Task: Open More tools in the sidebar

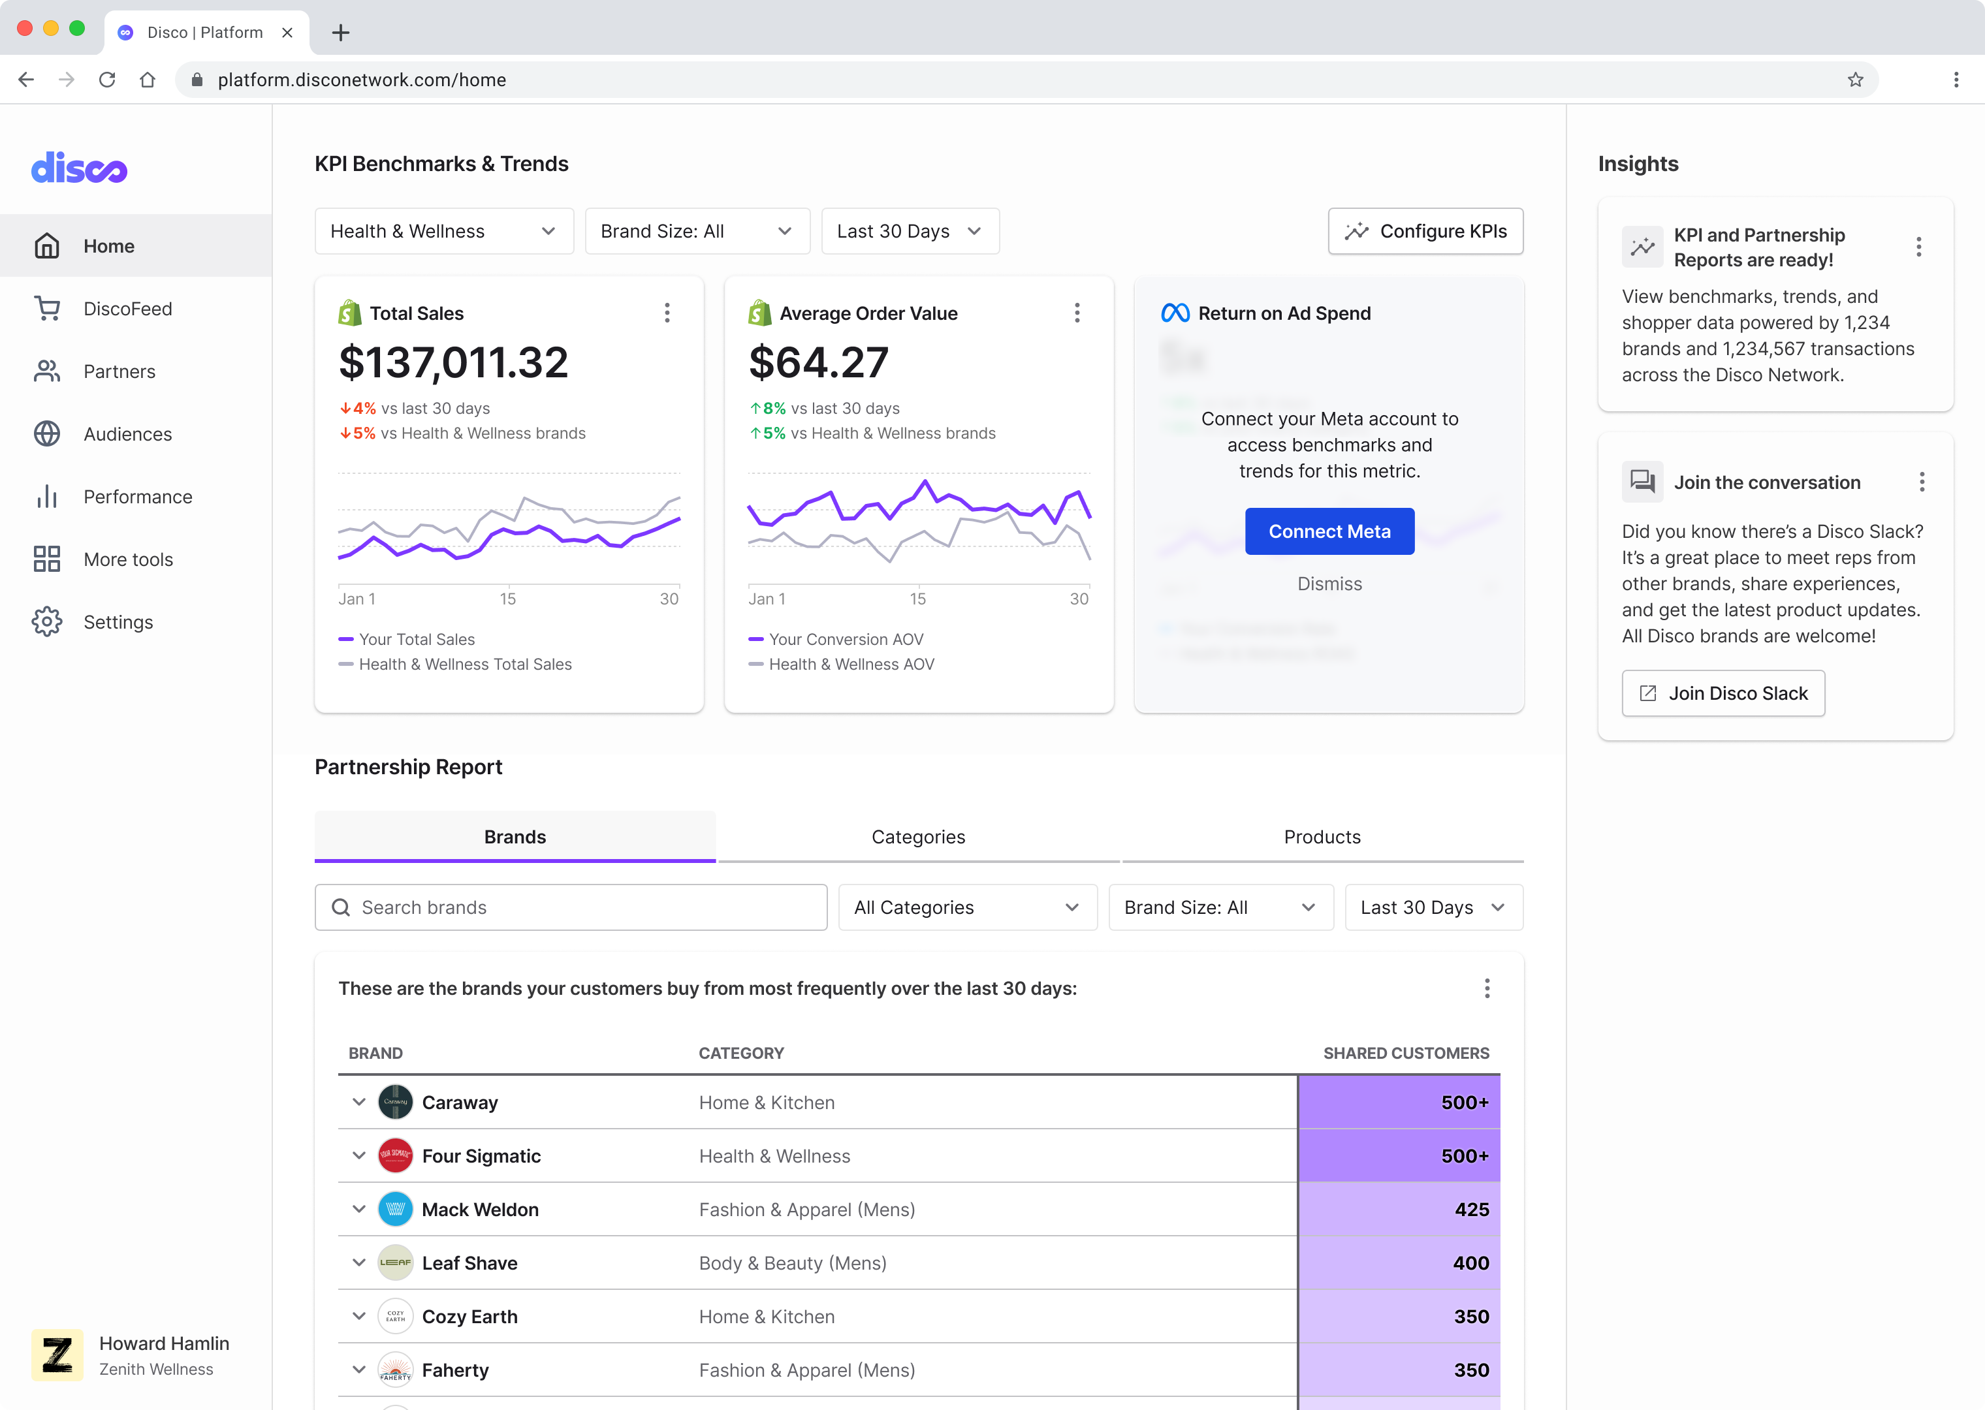Action: (135, 559)
